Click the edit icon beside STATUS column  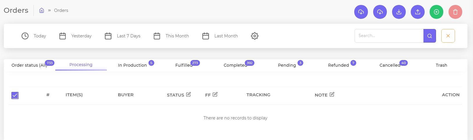coord(188,94)
